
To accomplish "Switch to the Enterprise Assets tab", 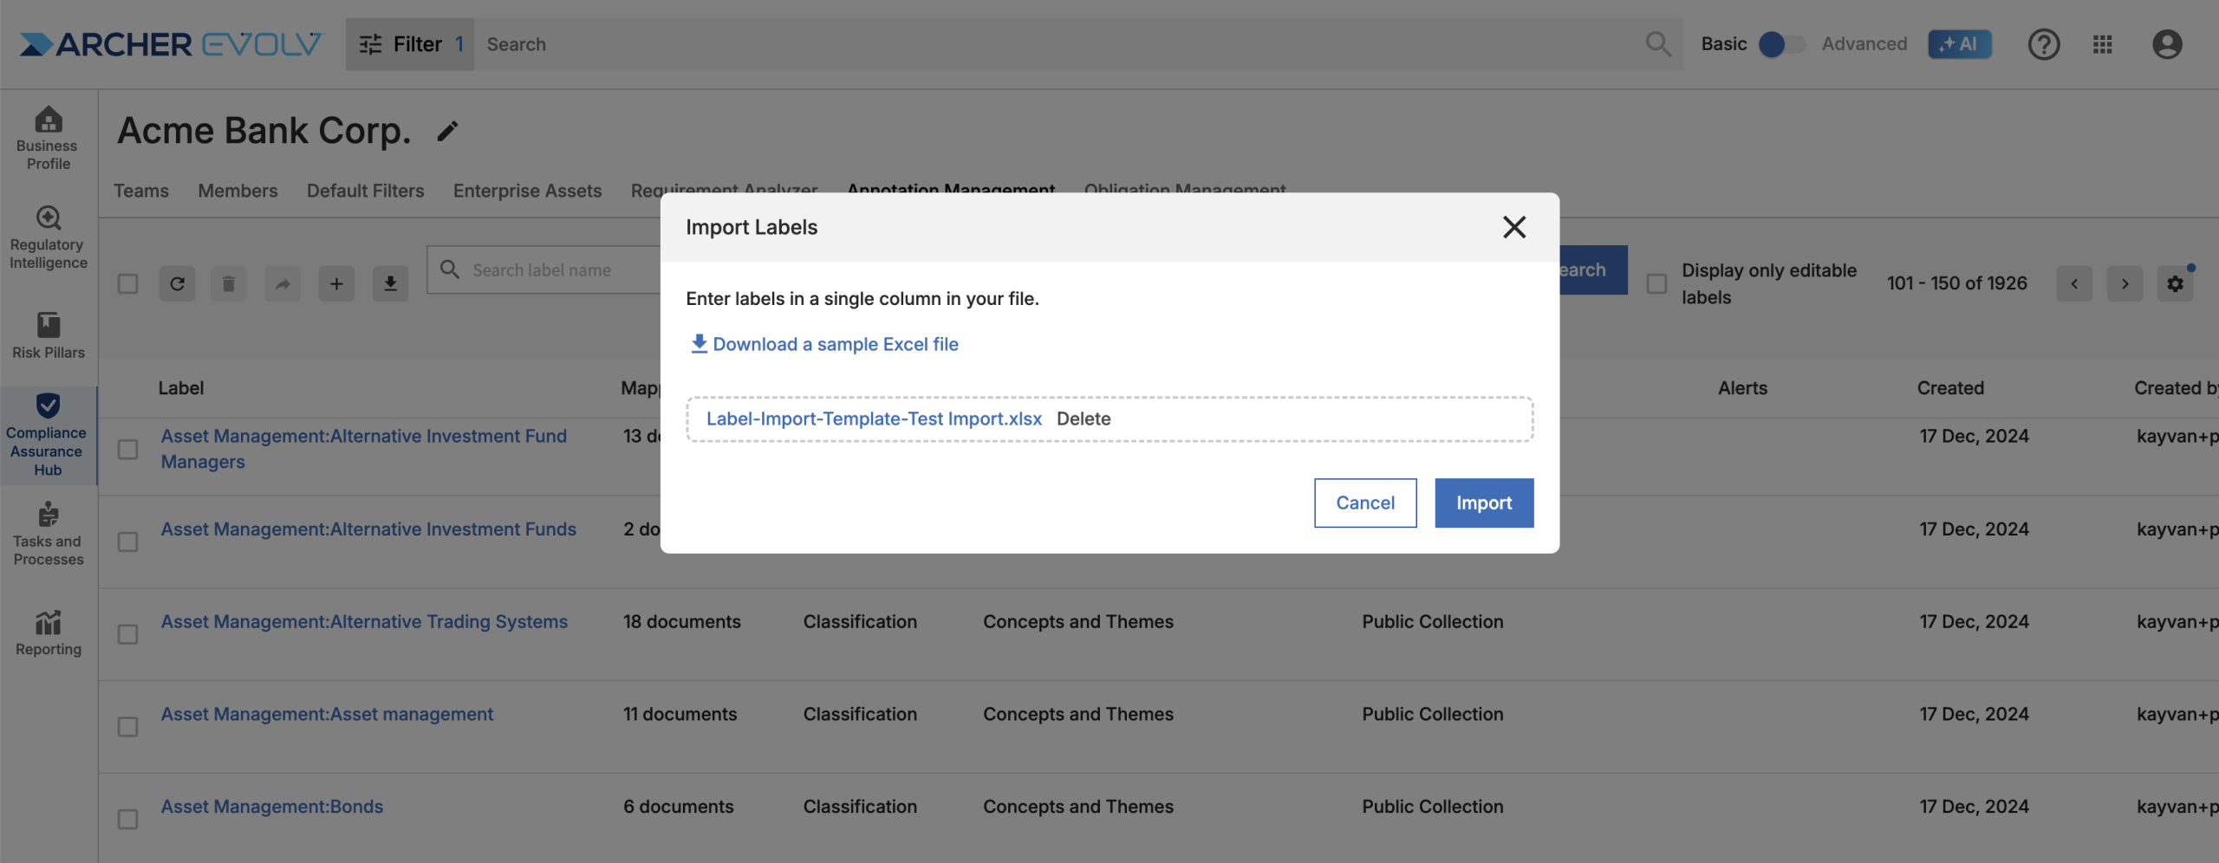I will pyautogui.click(x=527, y=191).
